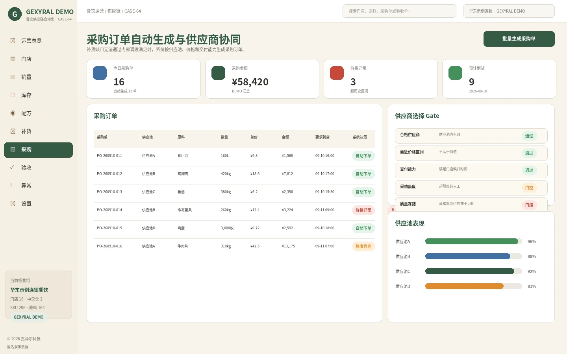Select the 异常 exclamation icon
This screenshot has width=567, height=354.
click(x=11, y=186)
